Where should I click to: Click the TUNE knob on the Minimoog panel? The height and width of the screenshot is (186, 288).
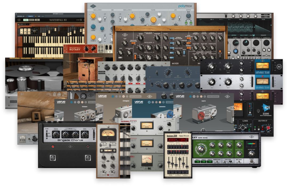click(x=125, y=43)
